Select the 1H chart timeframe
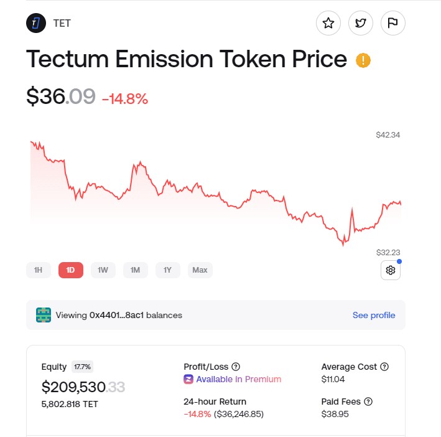Screen dimensions: 441x437 [39, 270]
